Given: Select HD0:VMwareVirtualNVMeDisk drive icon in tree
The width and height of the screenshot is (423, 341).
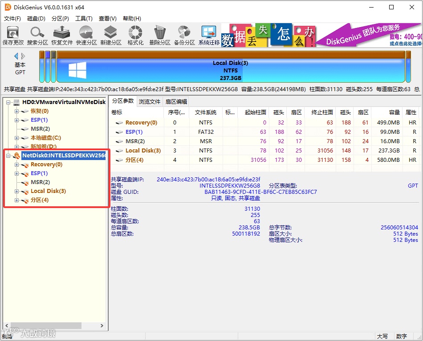Looking at the screenshot, I should click(x=17, y=102).
